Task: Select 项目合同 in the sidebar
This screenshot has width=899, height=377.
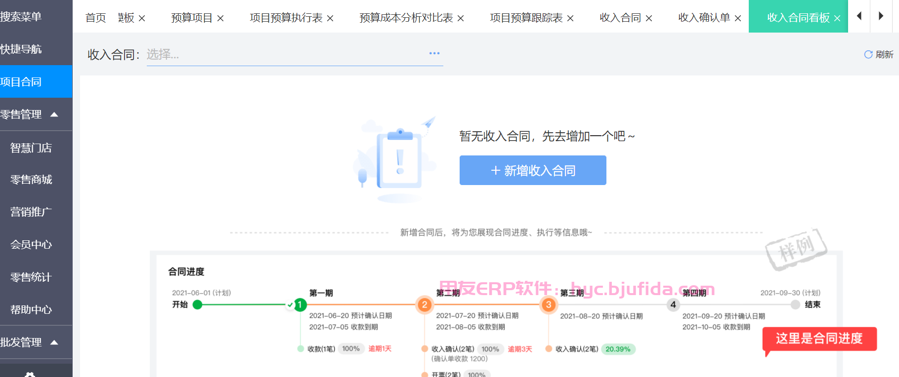Action: [x=36, y=81]
